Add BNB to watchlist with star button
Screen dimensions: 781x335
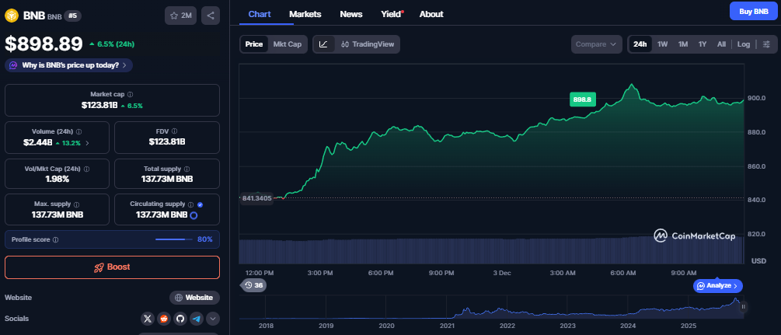181,16
